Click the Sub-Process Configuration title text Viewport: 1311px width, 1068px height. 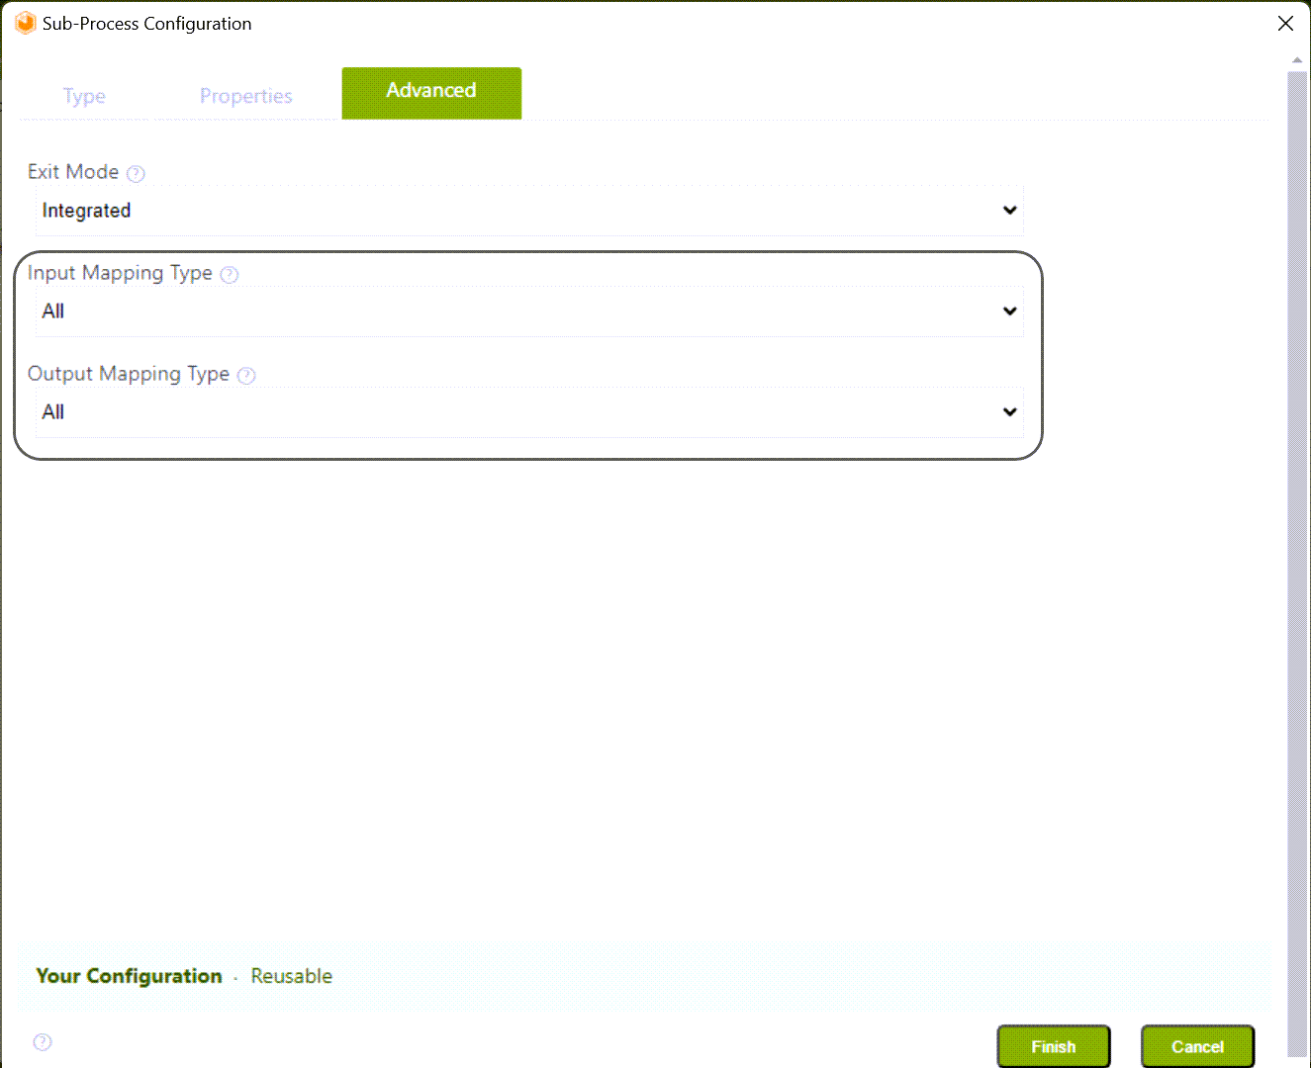tap(147, 24)
